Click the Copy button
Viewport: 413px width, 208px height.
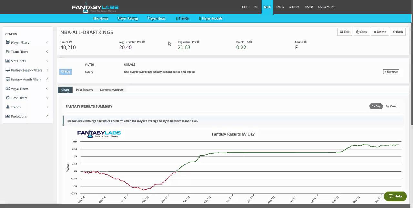pyautogui.click(x=361, y=32)
